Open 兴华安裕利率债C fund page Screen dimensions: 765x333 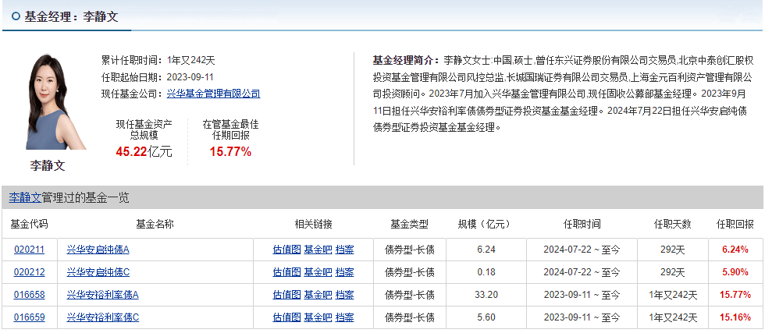tap(103, 317)
